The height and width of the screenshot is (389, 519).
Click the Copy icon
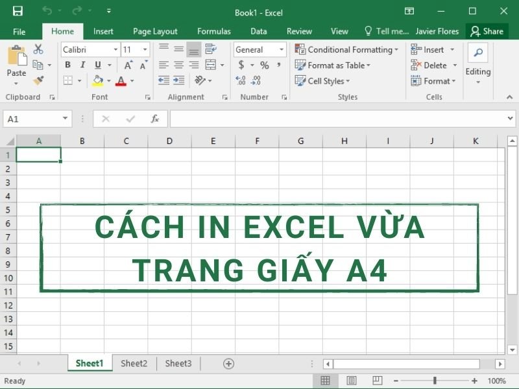click(38, 65)
